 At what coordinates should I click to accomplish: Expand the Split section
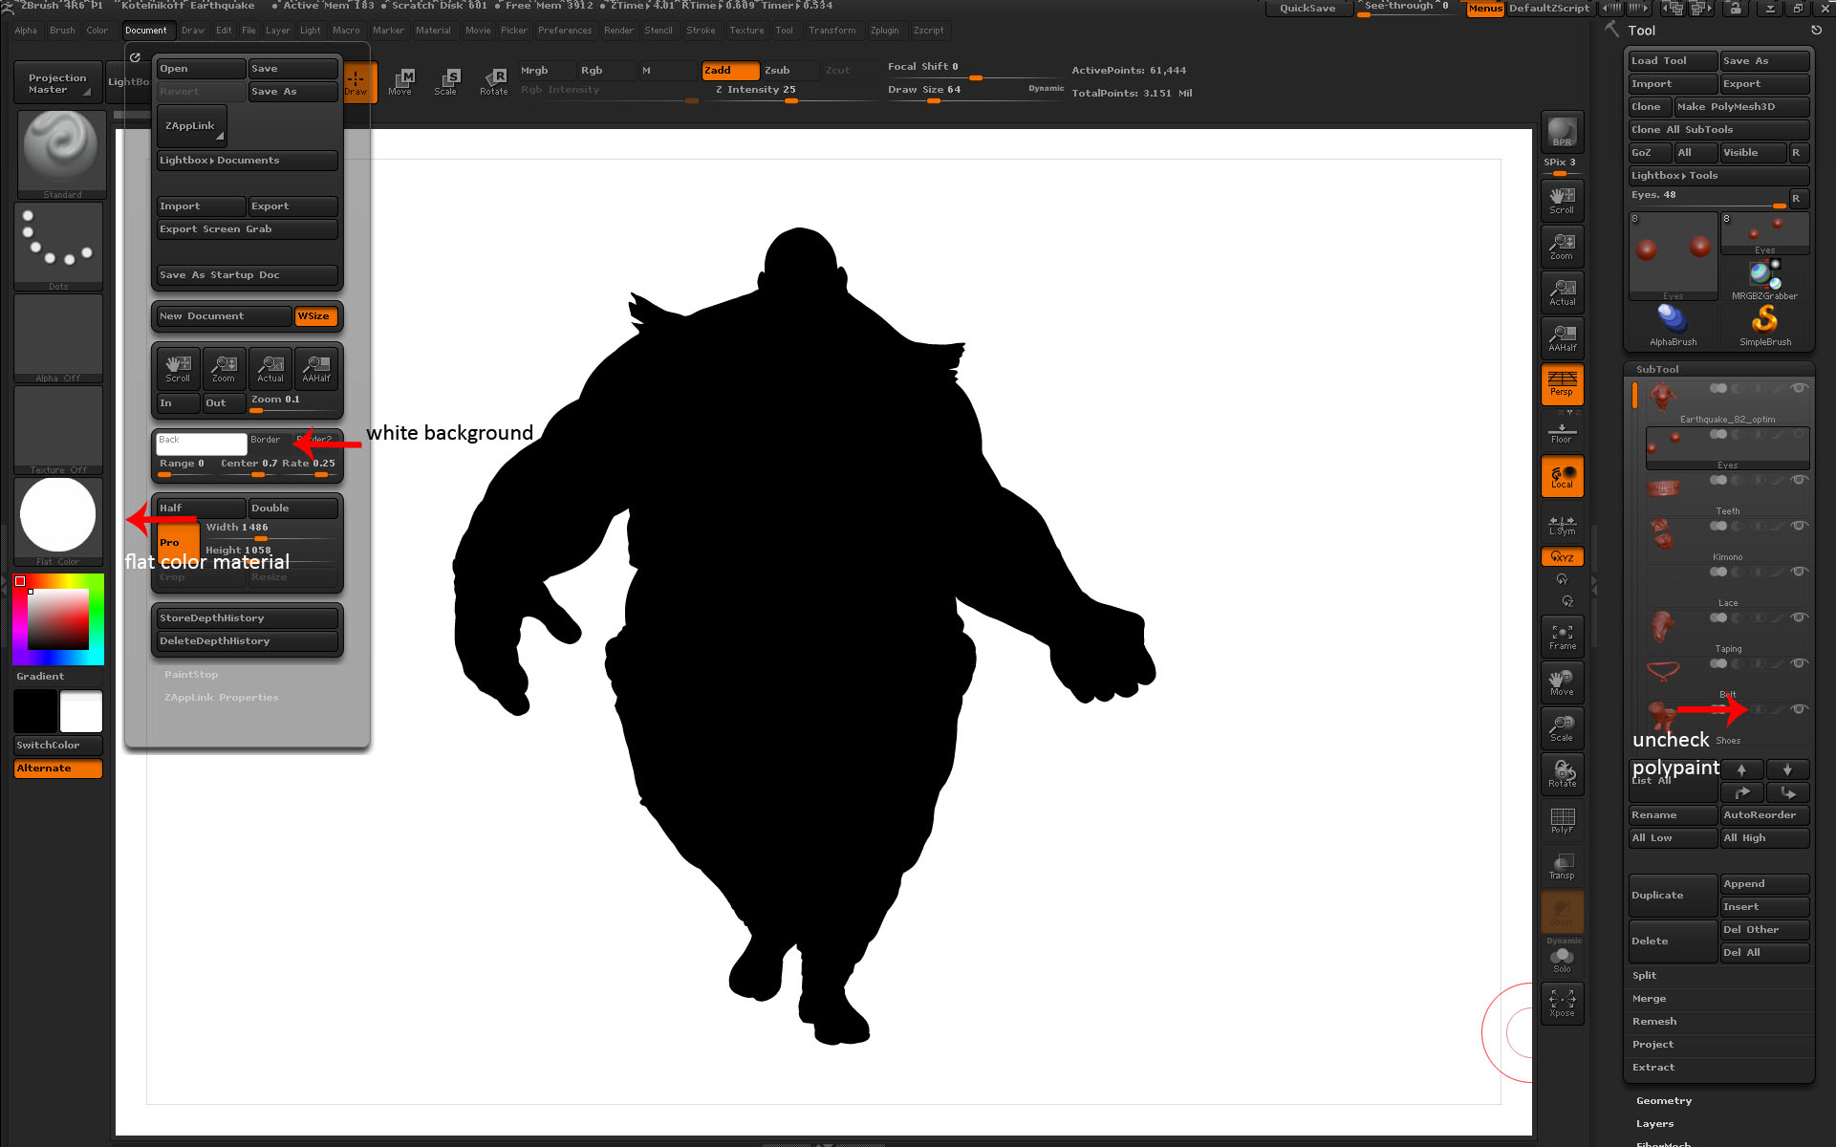pyautogui.click(x=1644, y=976)
